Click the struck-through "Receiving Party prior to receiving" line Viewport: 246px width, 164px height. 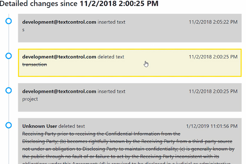(x=101, y=134)
